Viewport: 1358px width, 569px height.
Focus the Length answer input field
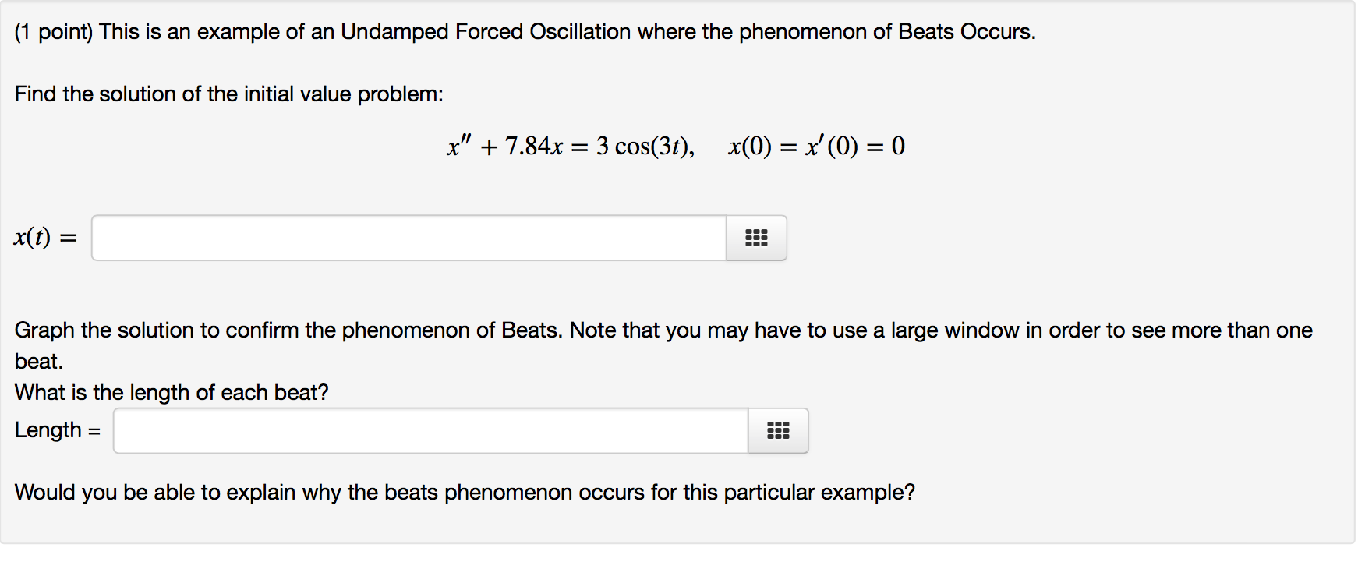point(431,430)
